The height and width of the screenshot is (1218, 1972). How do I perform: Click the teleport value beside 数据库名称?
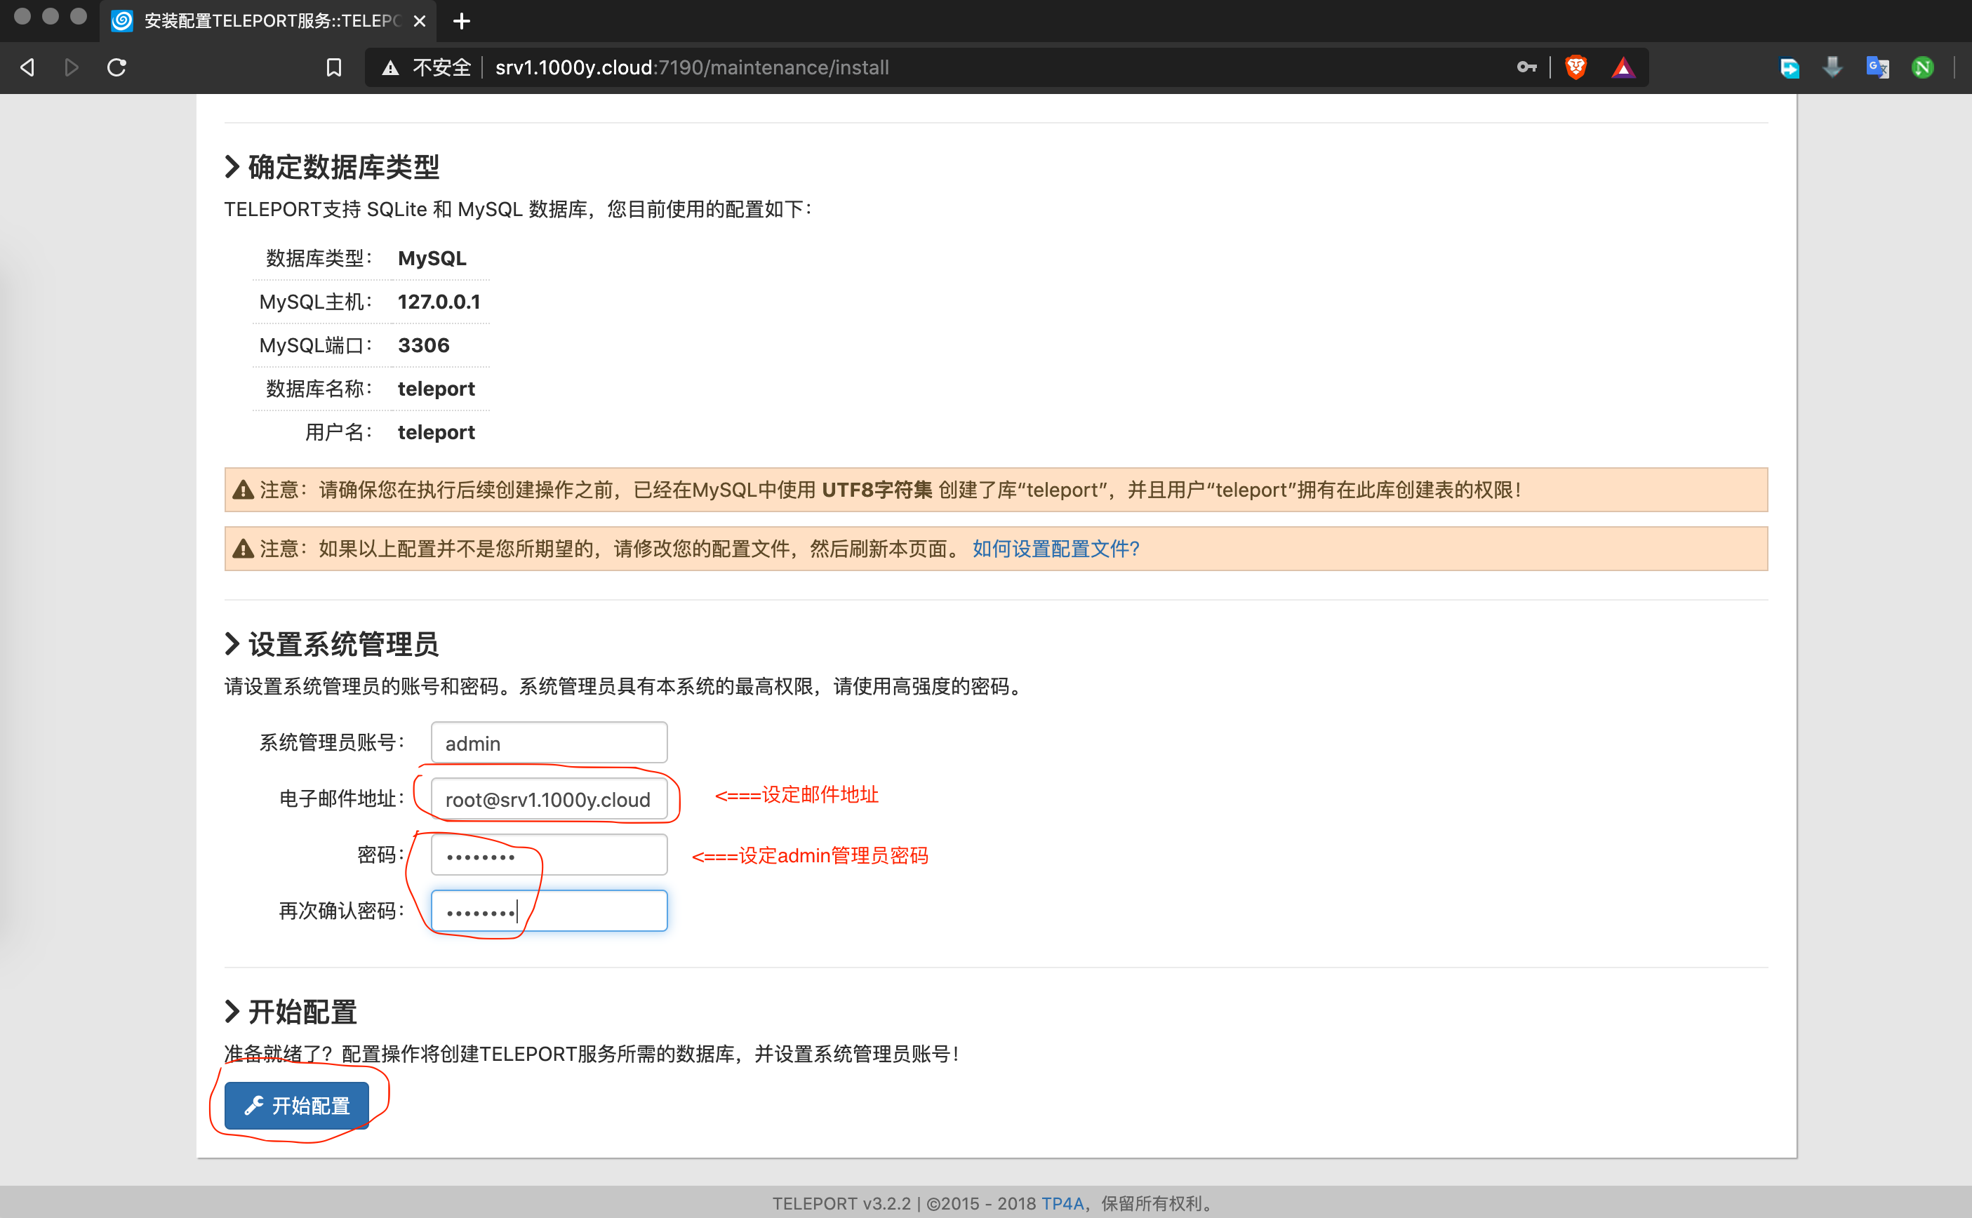click(437, 389)
